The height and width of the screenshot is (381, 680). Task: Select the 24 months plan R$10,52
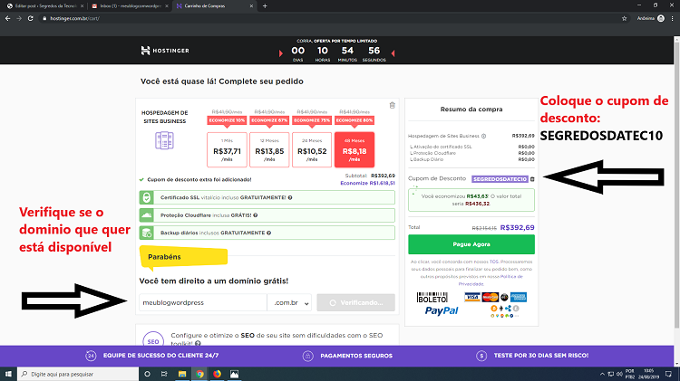coord(312,150)
